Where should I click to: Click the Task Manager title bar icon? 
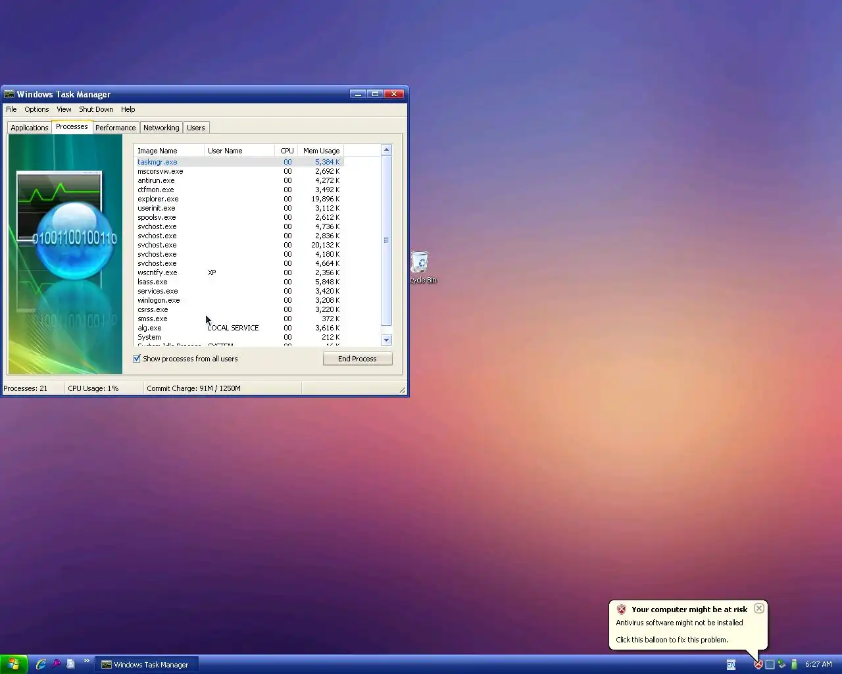pyautogui.click(x=9, y=94)
